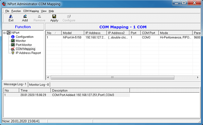This screenshot has height=125, width=203.
Task: Click the COM Port column header
Action: 150,33
